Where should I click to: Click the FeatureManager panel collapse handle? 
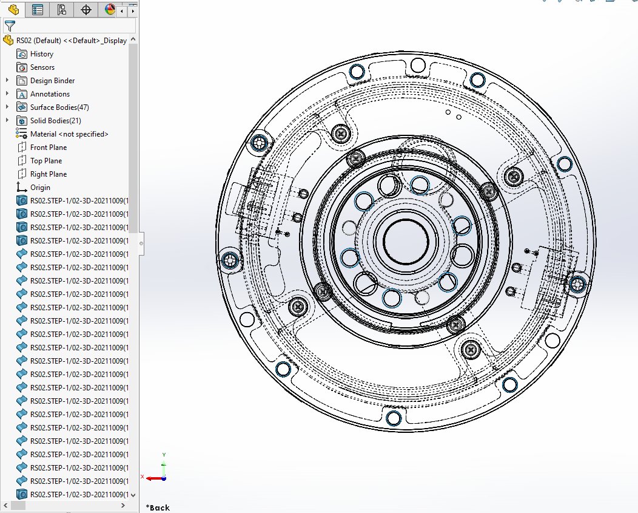click(141, 243)
